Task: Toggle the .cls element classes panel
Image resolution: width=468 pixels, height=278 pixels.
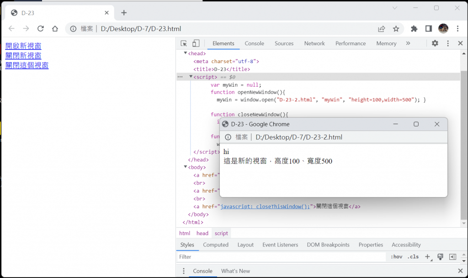Action: pos(413,257)
